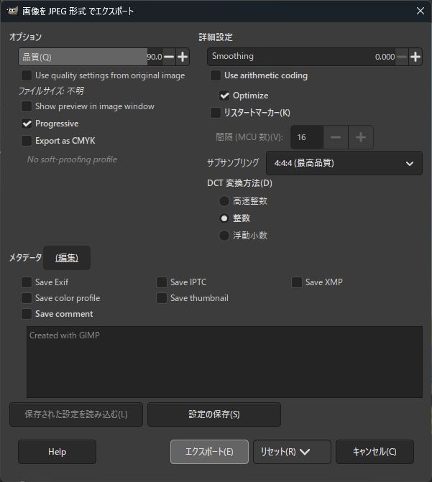Open metadata 編集 editor link
432x482 pixels.
click(x=67, y=257)
